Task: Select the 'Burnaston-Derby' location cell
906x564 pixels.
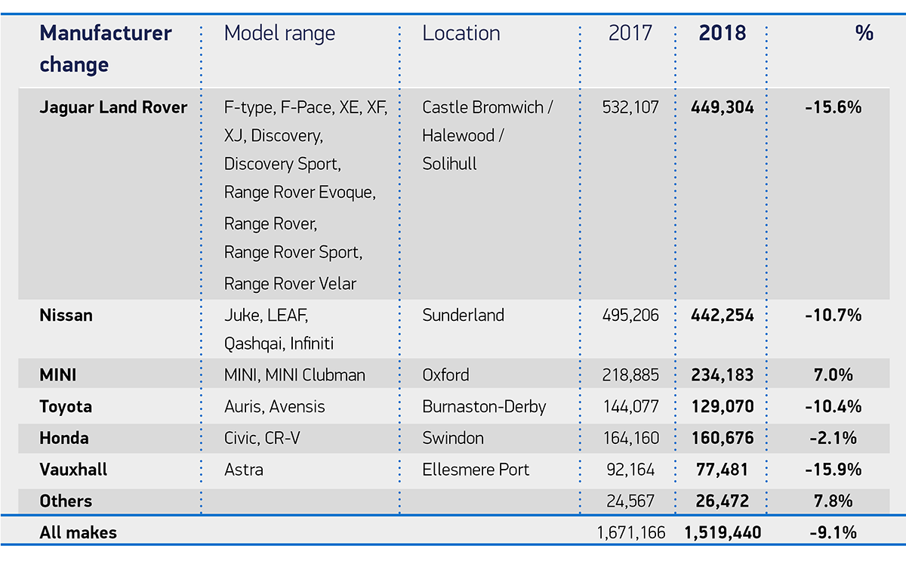Action: (x=484, y=406)
